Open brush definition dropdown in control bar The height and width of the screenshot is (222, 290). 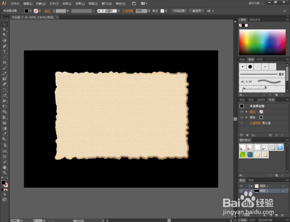click(119, 11)
